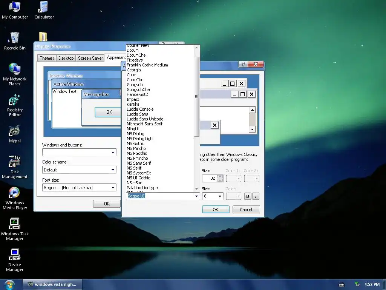This screenshot has width=386, height=290.
Task: Collapse the Segoe UI font dropdown arrow
Action: [196, 196]
